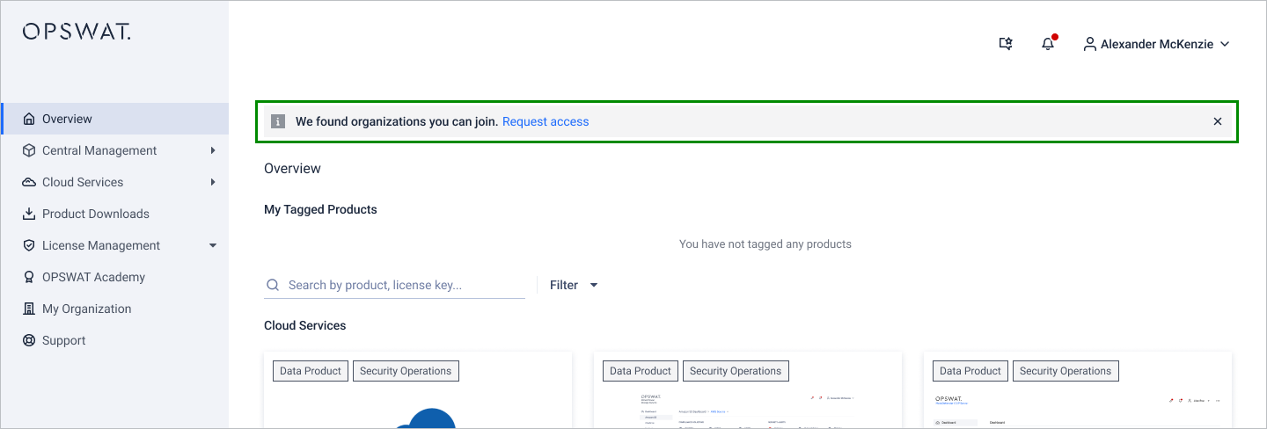Open Product Downloads page

pos(114,214)
